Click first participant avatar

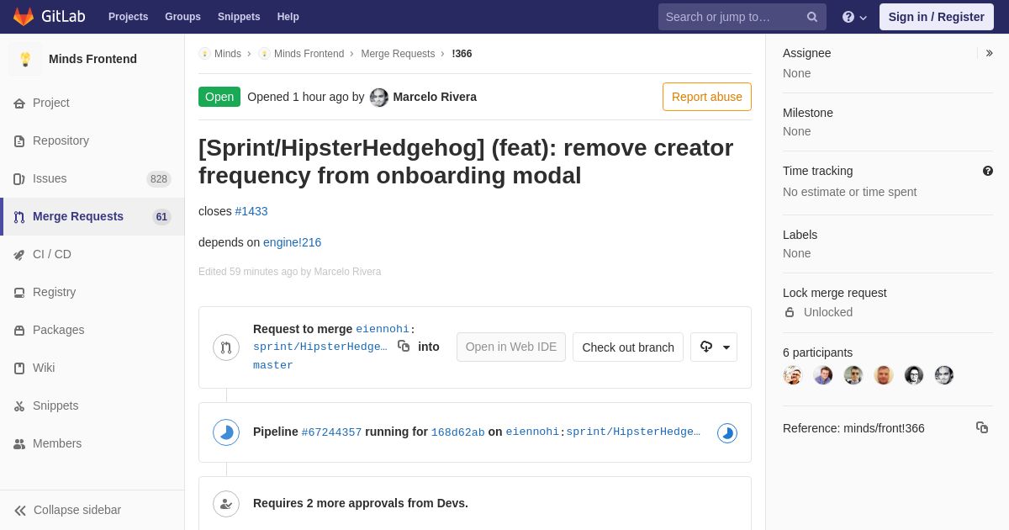coord(793,375)
